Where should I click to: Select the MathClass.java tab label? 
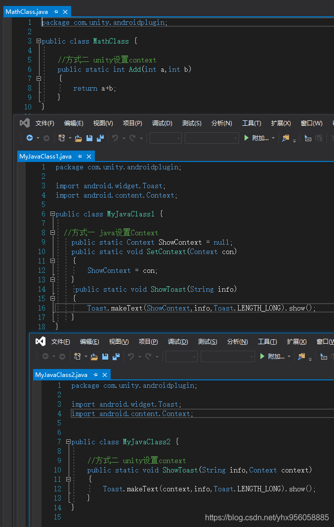point(27,12)
